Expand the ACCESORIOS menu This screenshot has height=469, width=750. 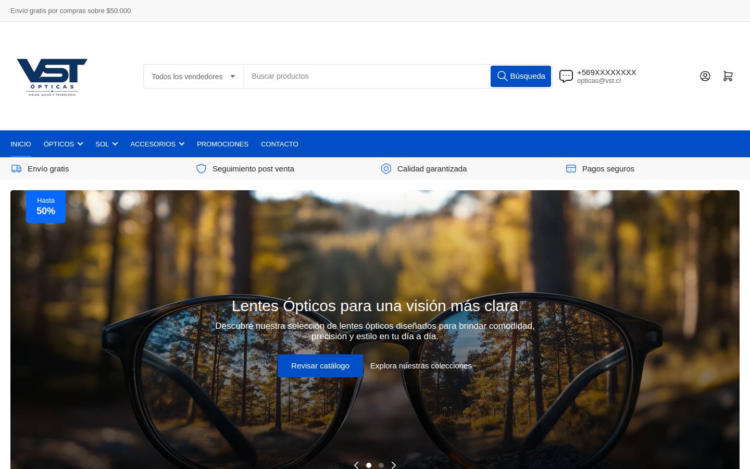[157, 144]
